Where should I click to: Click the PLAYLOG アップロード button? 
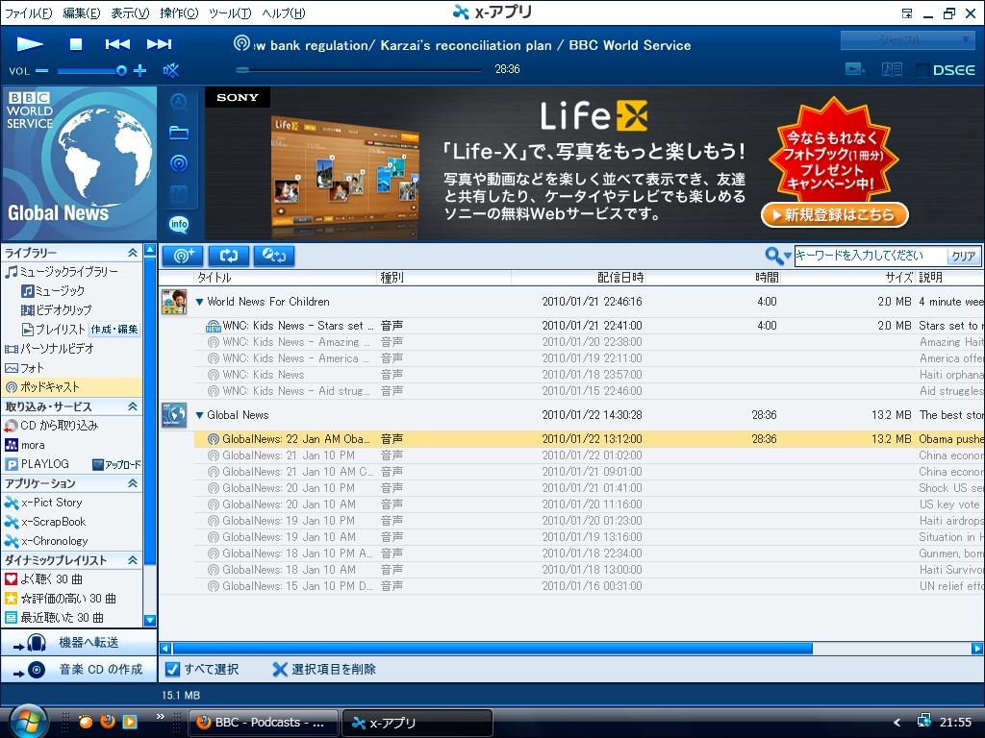116,464
